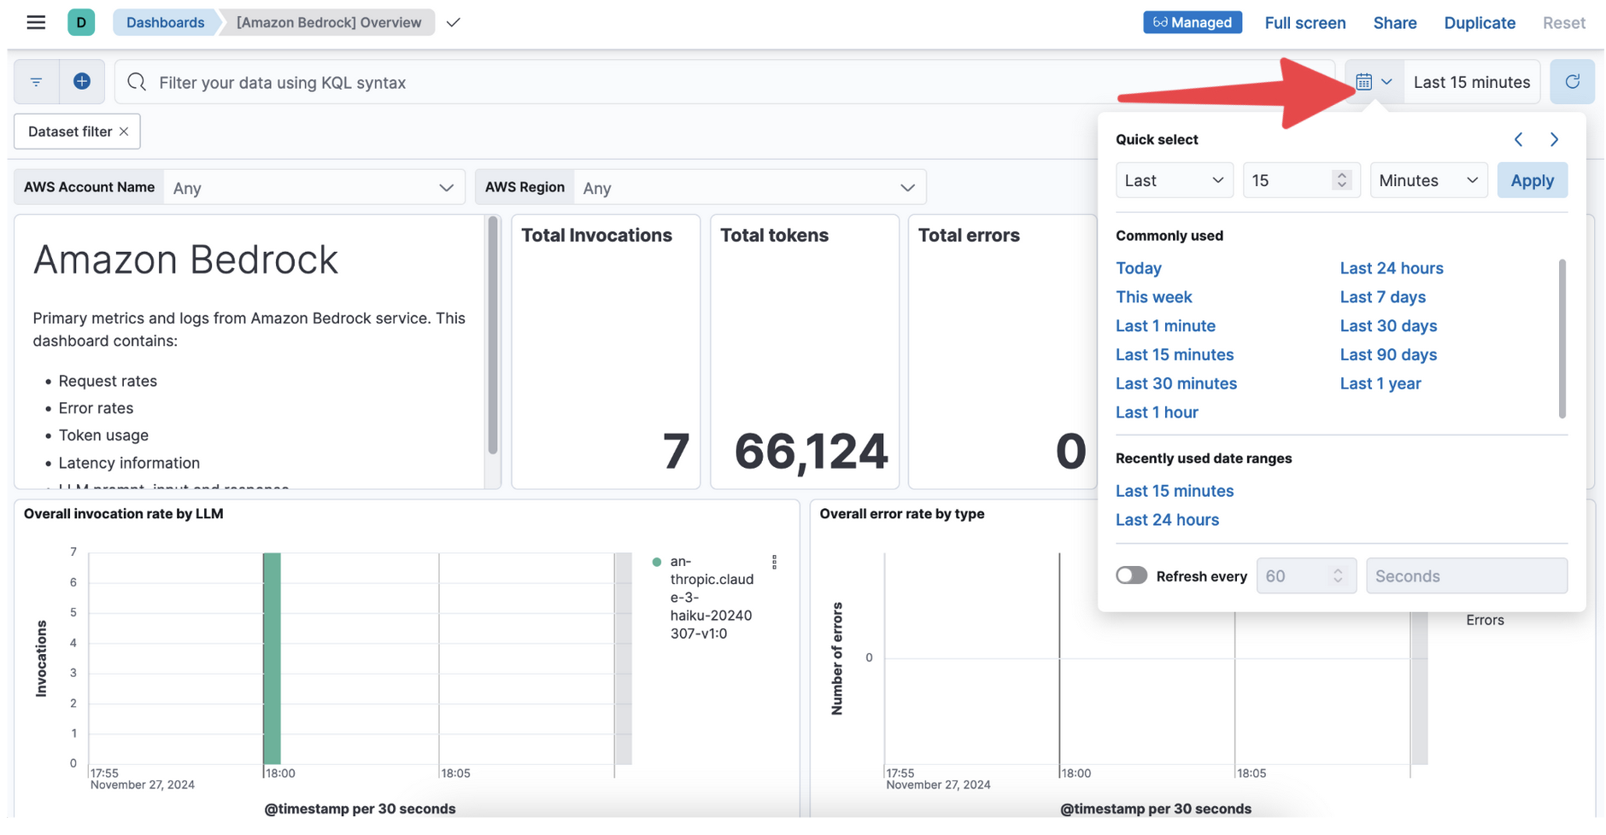
Task: Click the anthropic.claude-3-haiku legend color dot
Action: [656, 562]
